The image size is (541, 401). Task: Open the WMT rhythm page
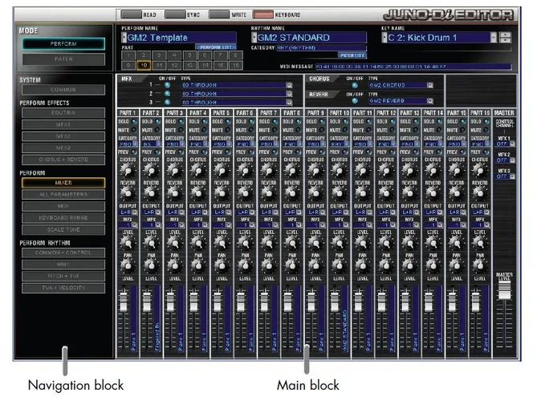pos(63,265)
